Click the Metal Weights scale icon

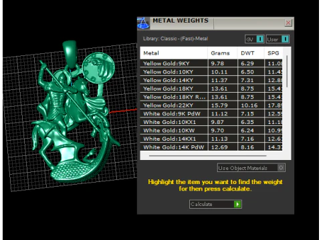(x=143, y=23)
